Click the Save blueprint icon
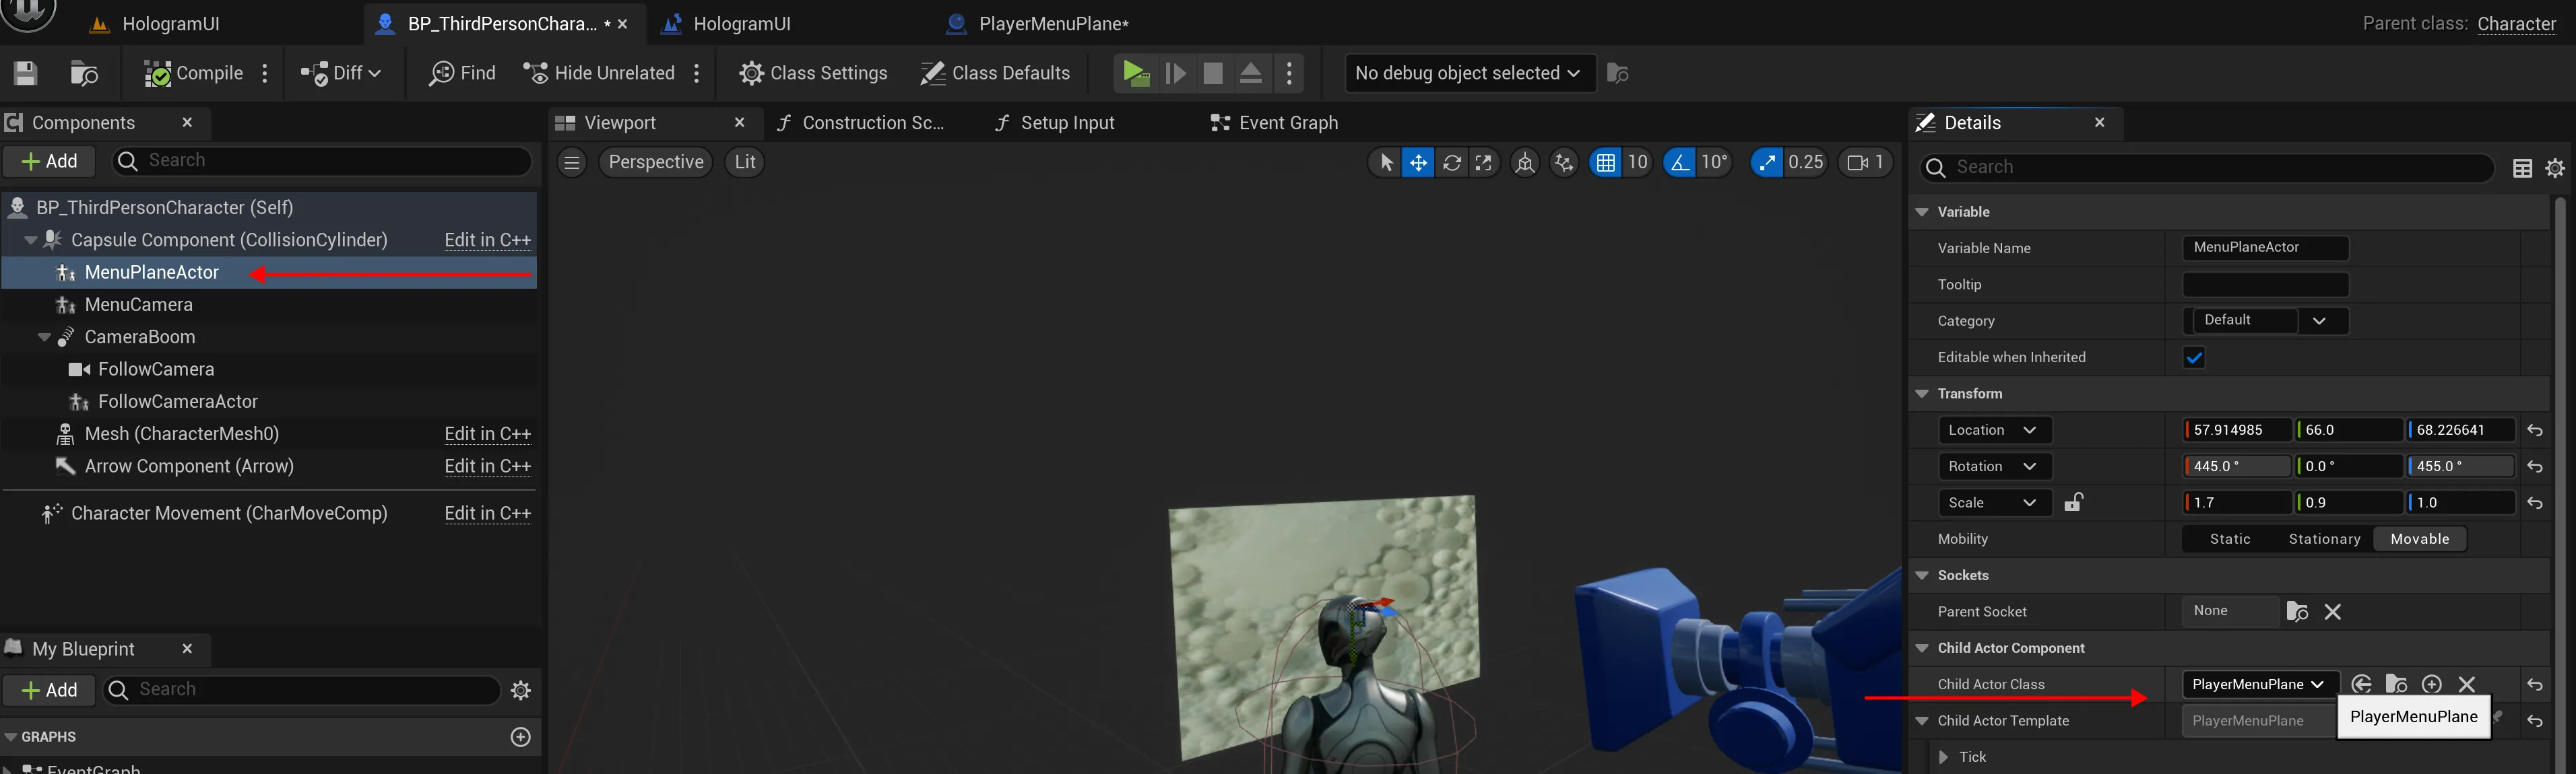This screenshot has width=2576, height=774. (x=26, y=73)
